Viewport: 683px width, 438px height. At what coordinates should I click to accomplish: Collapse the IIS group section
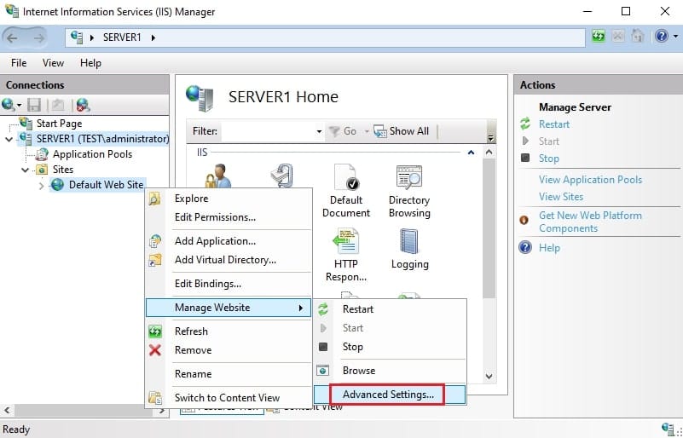[x=471, y=153]
